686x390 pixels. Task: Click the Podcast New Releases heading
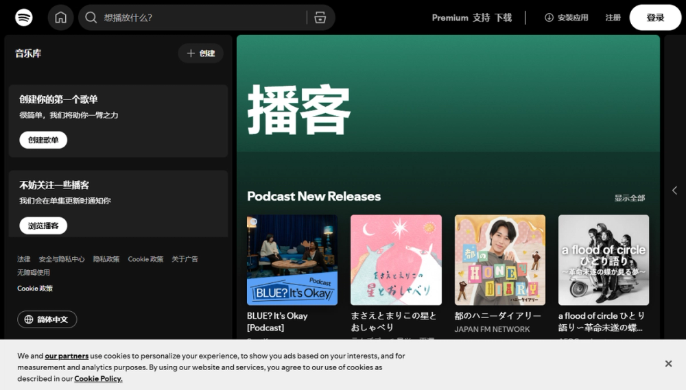pyautogui.click(x=314, y=196)
